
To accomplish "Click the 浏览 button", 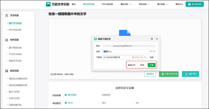I will coord(152,57).
